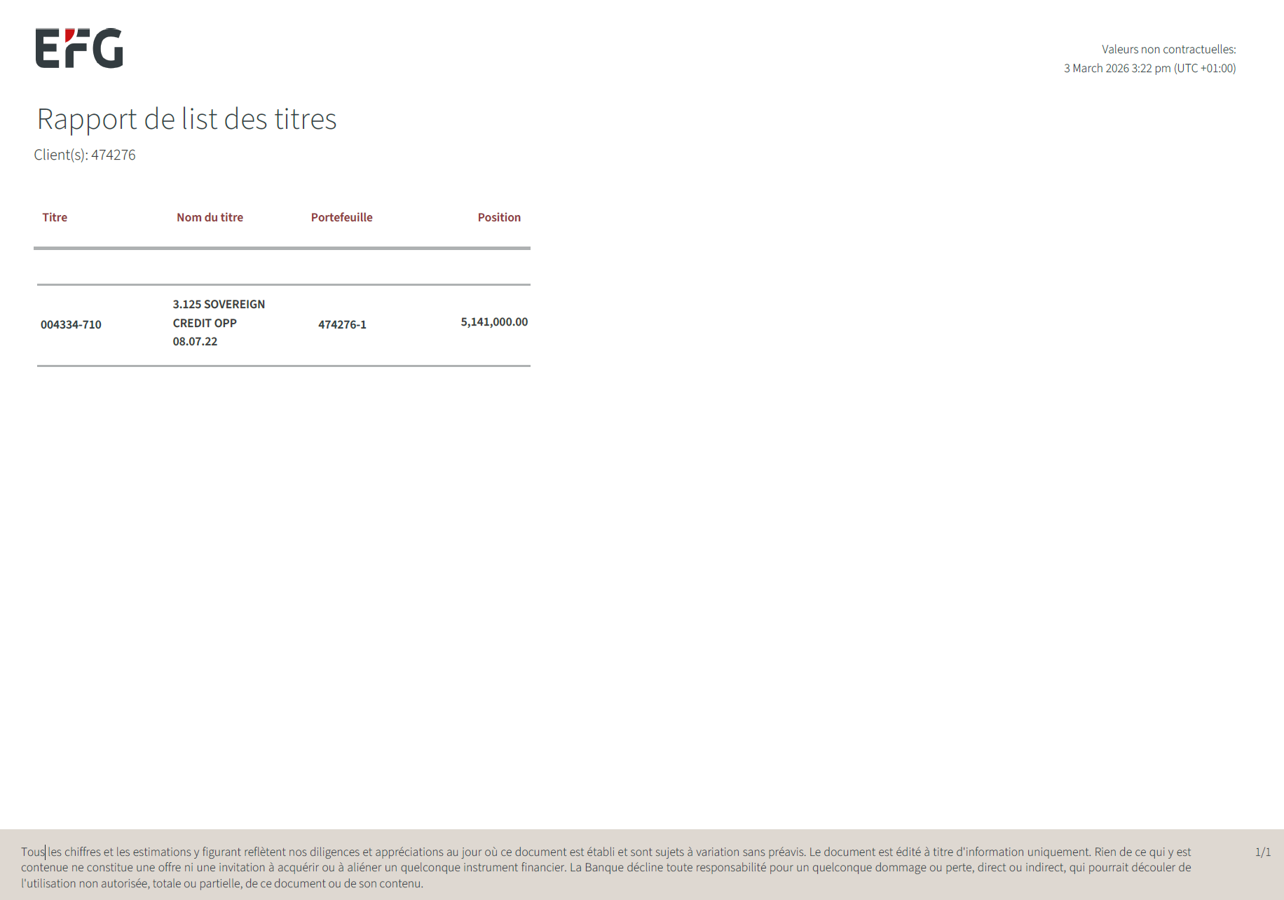Click the Titre column header

[55, 217]
